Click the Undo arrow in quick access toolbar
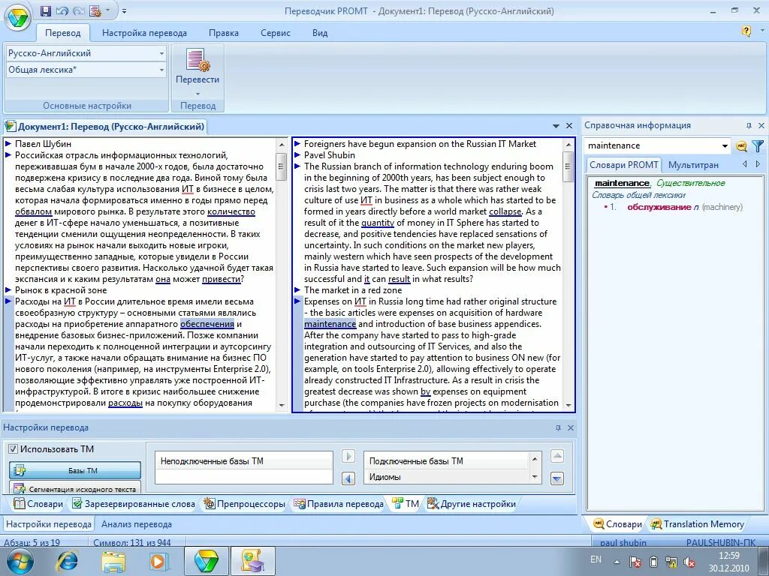The height and width of the screenshot is (576, 769). (62, 11)
